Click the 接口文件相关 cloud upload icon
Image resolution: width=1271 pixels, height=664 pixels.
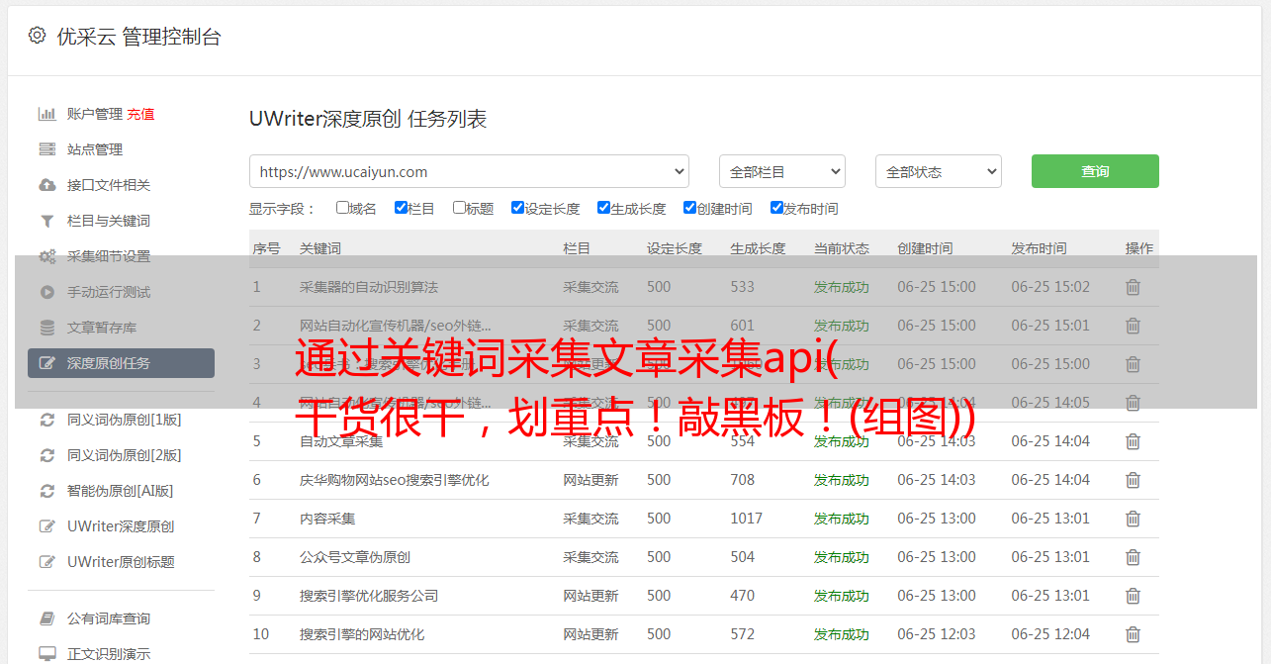[46, 185]
